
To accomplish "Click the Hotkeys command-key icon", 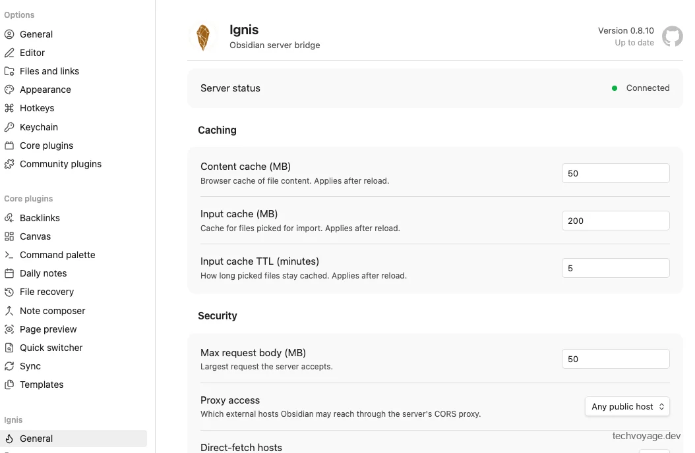I will (x=9, y=108).
